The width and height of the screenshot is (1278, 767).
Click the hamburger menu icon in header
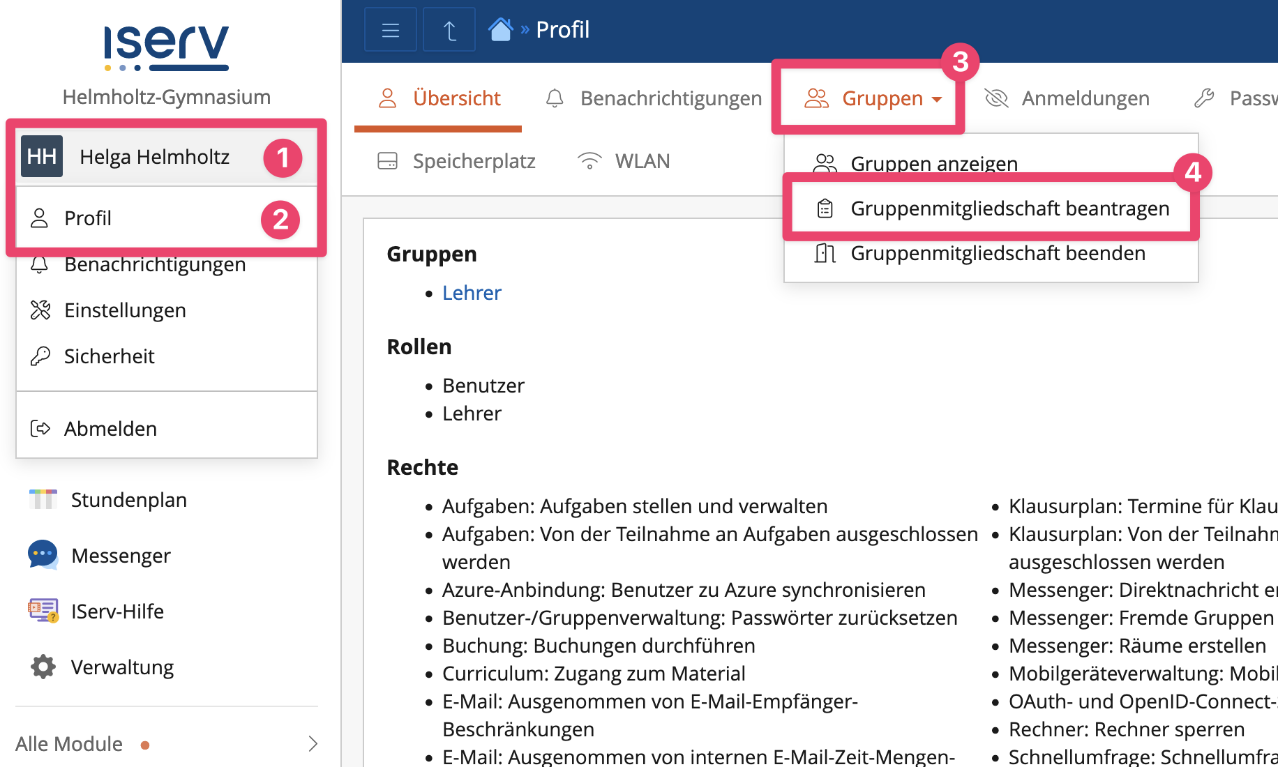pyautogui.click(x=390, y=30)
